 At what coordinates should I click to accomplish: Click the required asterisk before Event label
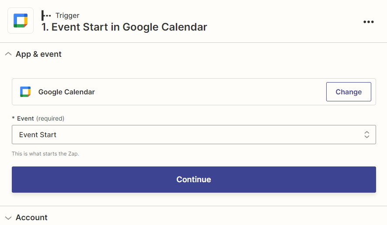(13, 118)
